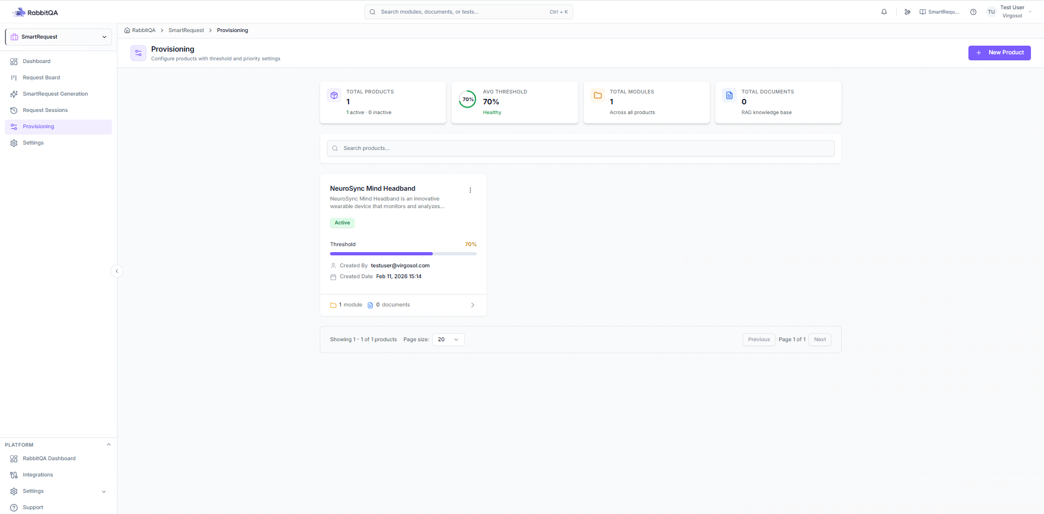
Task: Open Integrations under Platform
Action: [59, 475]
